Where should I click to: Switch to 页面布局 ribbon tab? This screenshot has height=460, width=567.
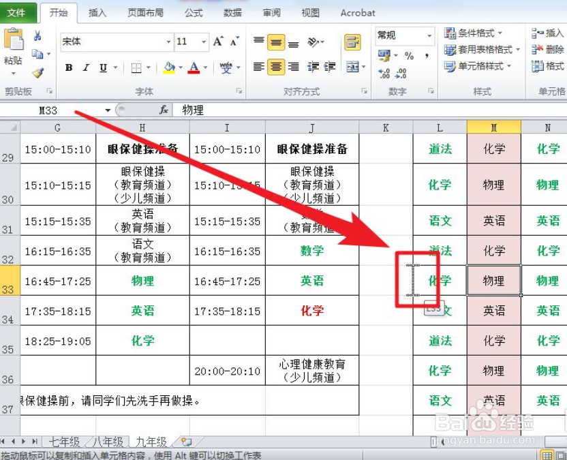145,13
